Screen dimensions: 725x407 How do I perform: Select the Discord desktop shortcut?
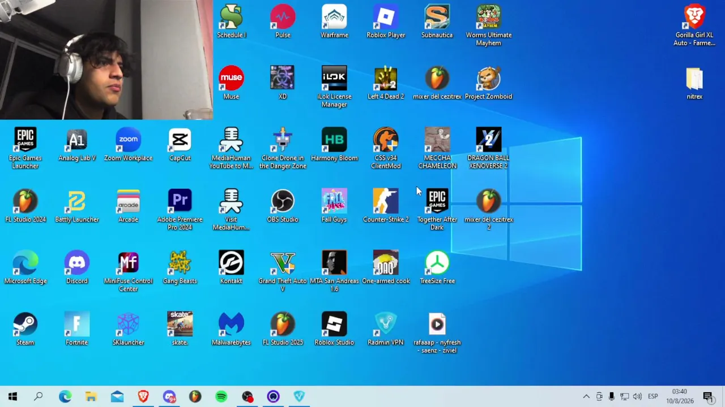coord(77,268)
